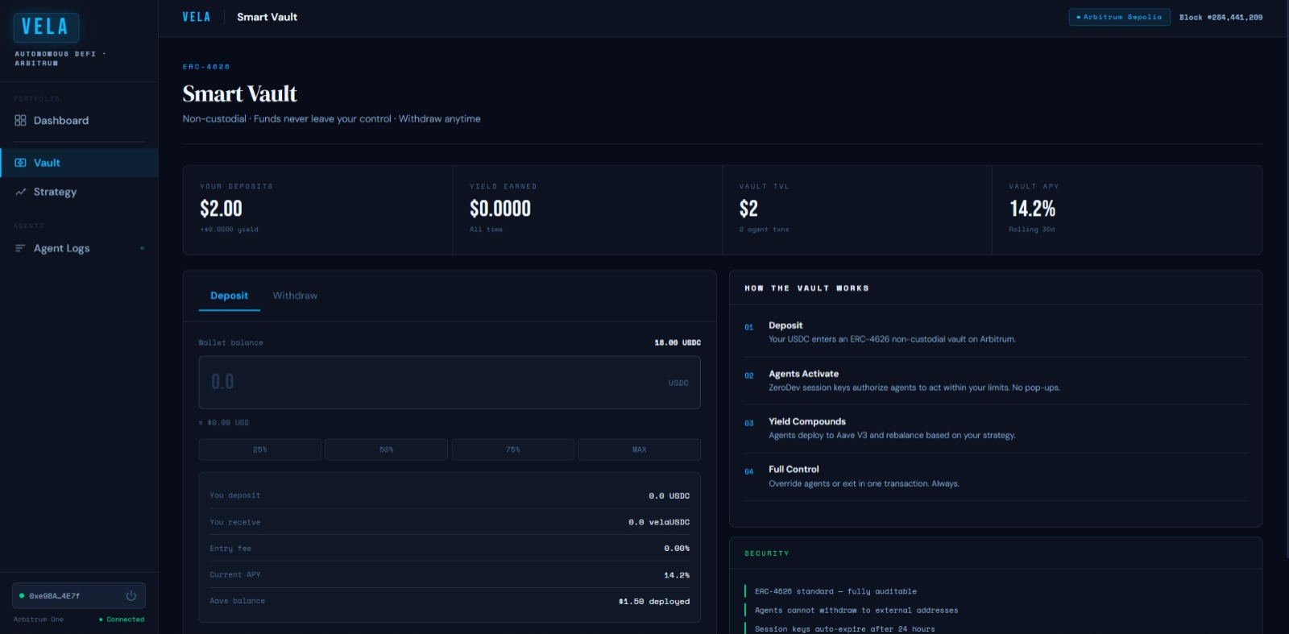The image size is (1289, 634).
Task: Click the VELA logo in the sidebar
Action: click(46, 27)
